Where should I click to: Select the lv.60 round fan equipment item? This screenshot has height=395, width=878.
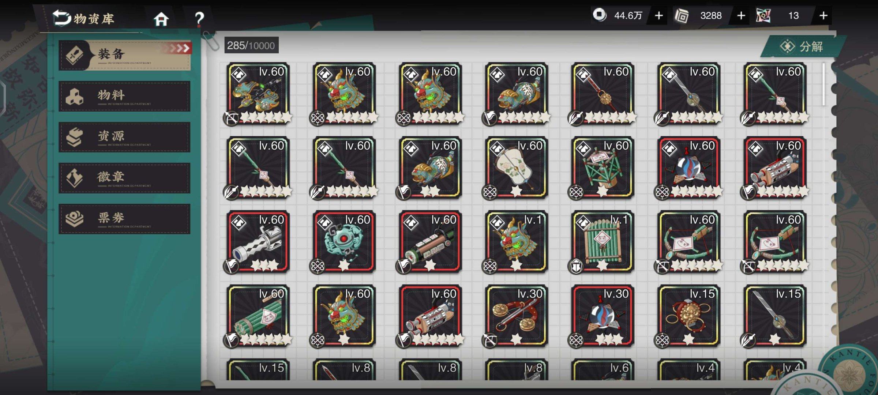tap(516, 168)
